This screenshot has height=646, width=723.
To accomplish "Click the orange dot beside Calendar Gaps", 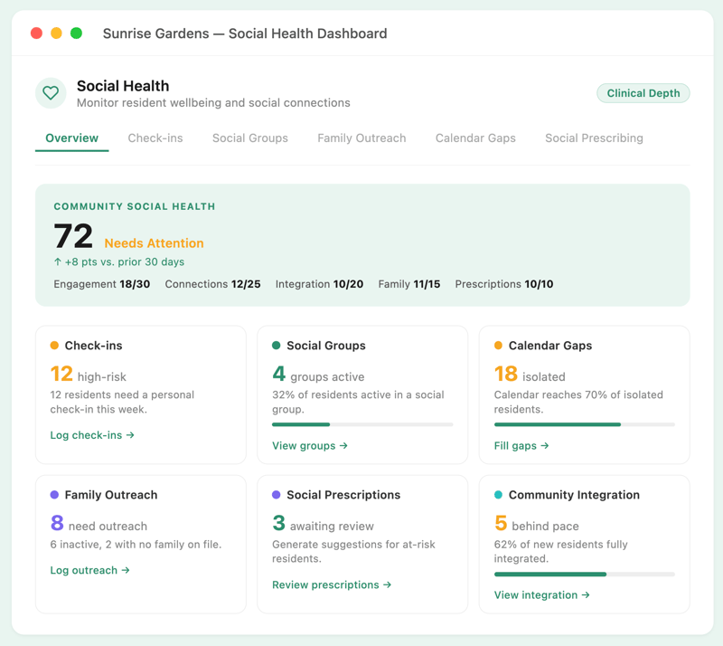I will coord(498,346).
